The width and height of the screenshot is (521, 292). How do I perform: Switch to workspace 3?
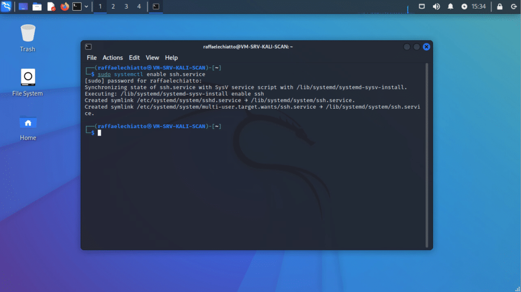[x=126, y=6]
